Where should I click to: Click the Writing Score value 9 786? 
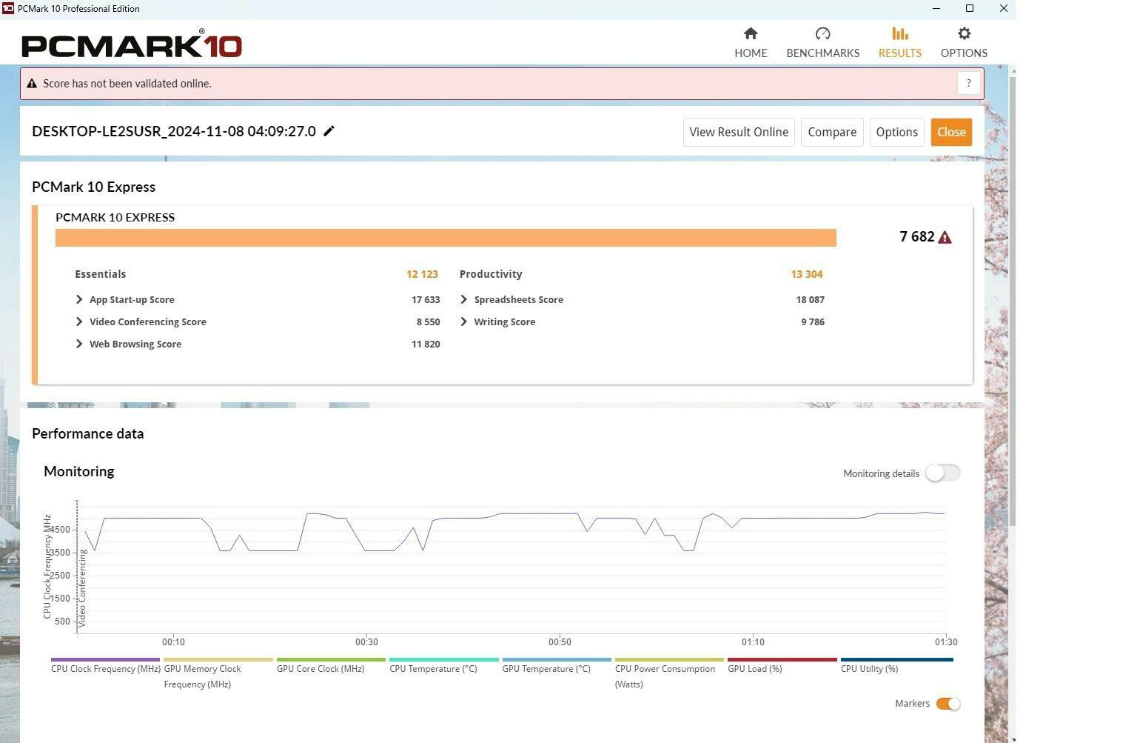[x=813, y=321]
